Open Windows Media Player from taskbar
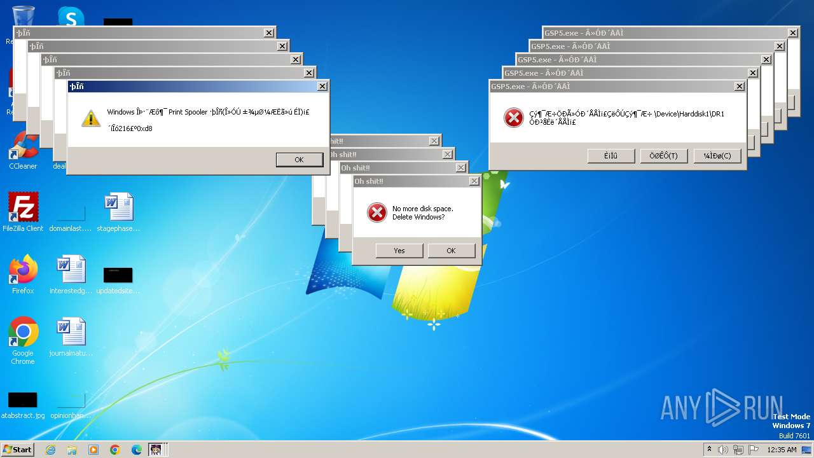The image size is (814, 458). (x=93, y=450)
